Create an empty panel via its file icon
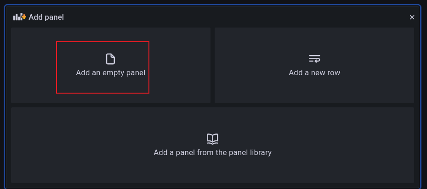 pos(110,59)
